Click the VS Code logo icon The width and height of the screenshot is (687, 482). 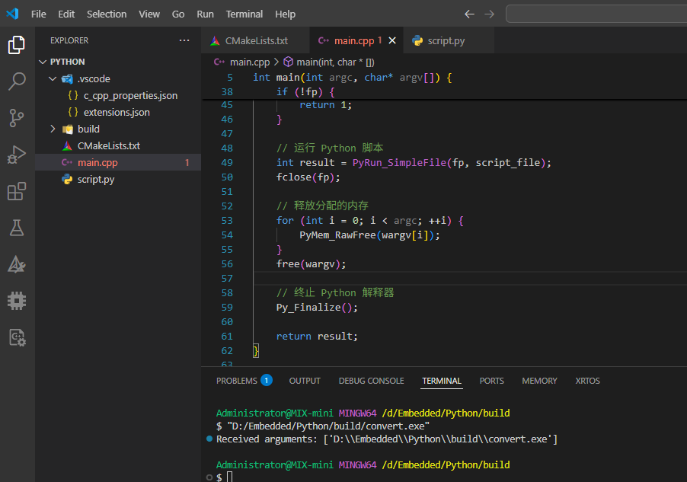tap(12, 14)
